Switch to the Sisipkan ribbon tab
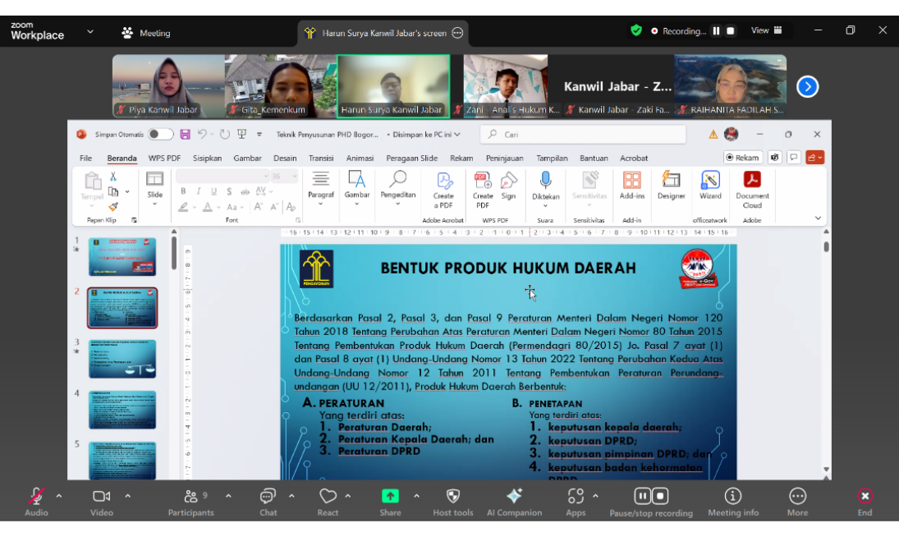899x537 pixels. pyautogui.click(x=207, y=158)
